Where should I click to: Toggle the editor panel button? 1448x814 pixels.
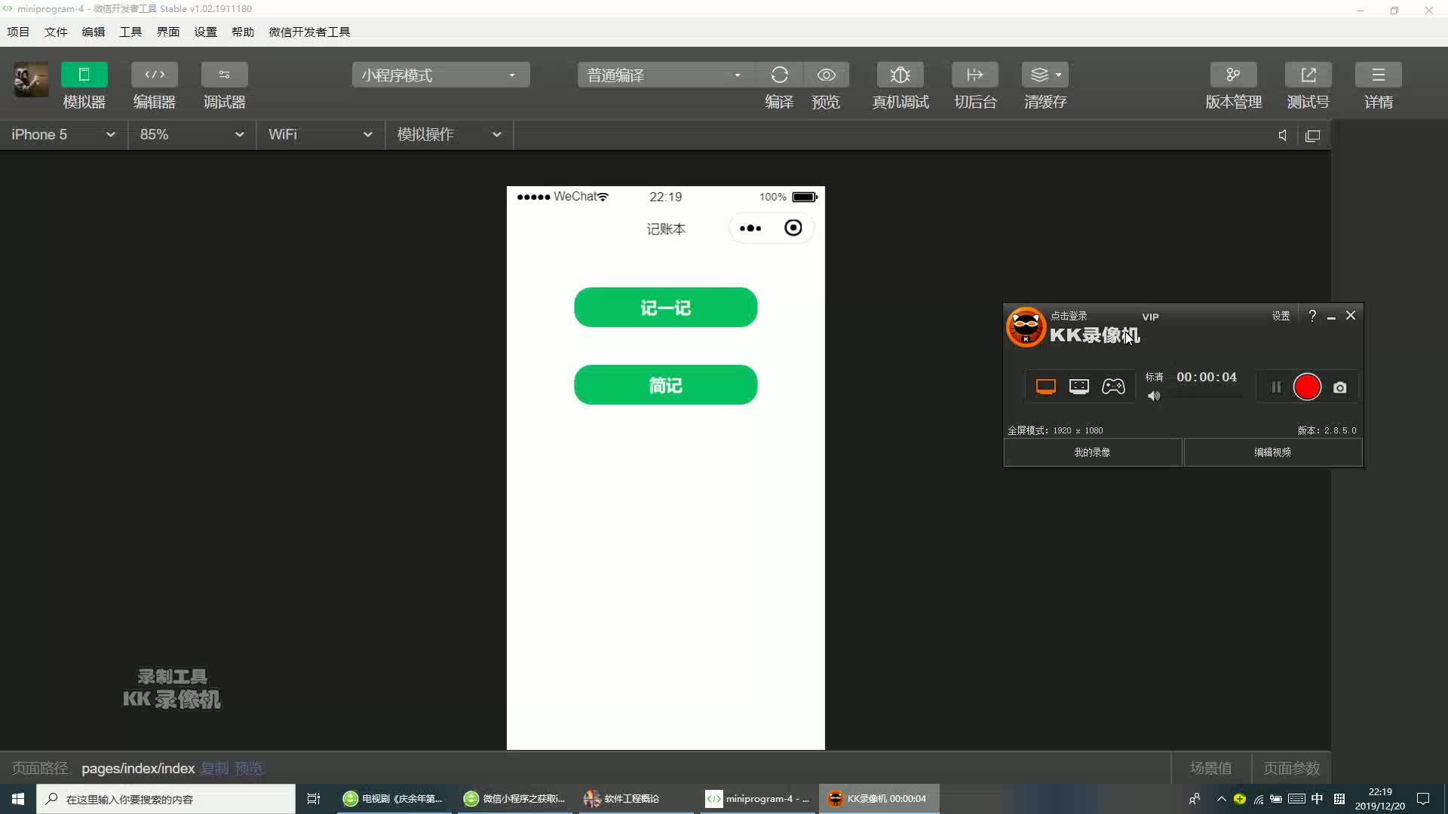154,75
